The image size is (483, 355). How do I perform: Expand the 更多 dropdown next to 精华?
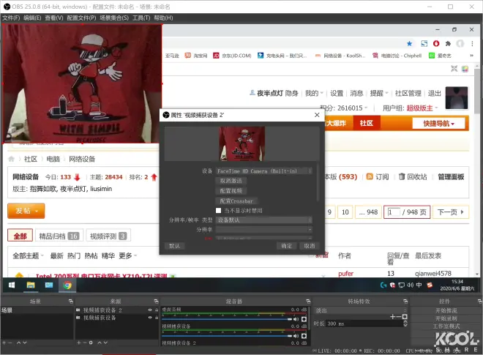pos(128,255)
